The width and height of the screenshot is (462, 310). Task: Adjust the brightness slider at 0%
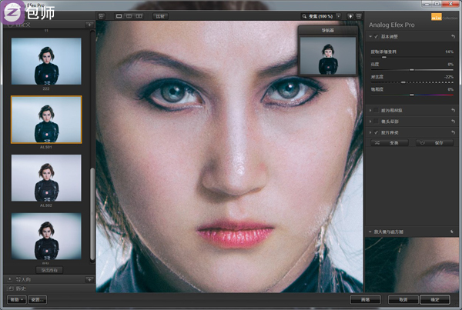coord(412,70)
